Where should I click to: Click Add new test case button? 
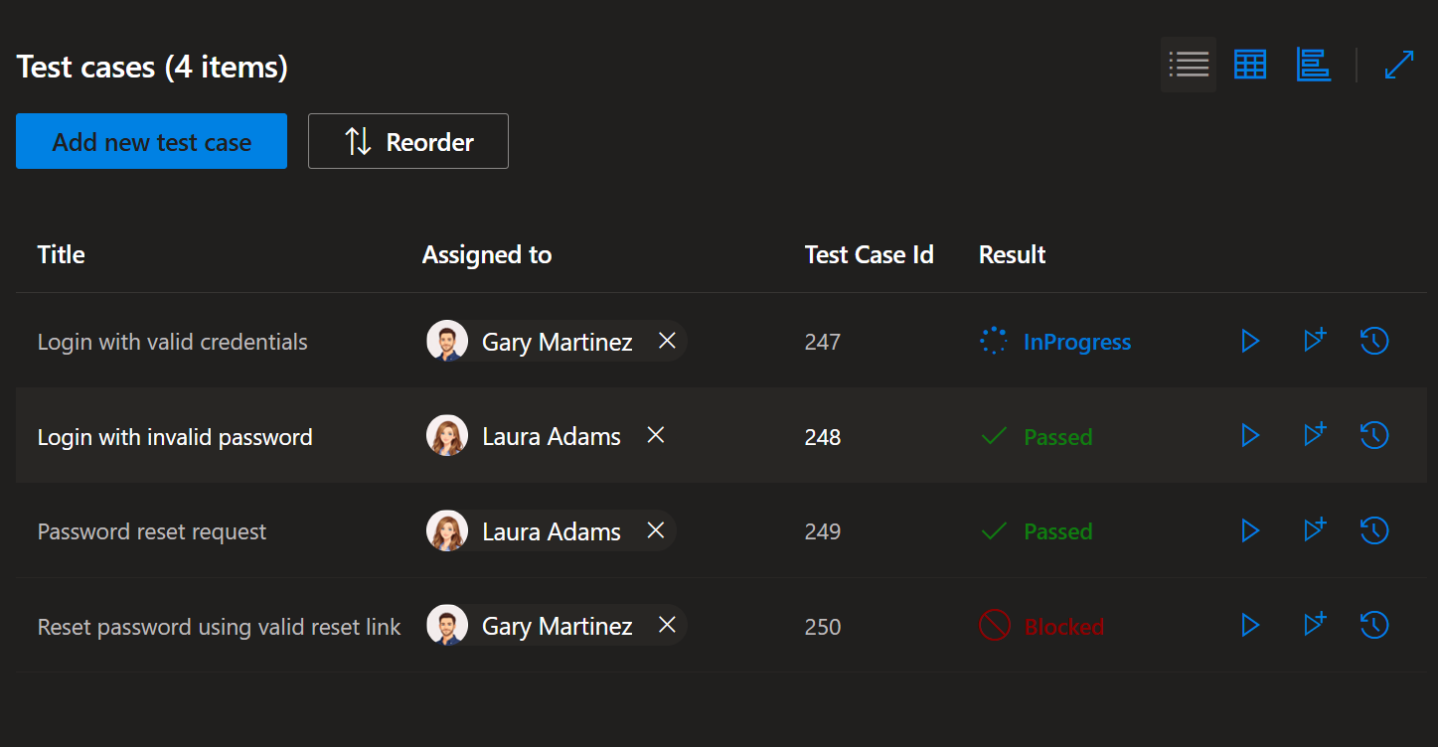[x=151, y=141]
